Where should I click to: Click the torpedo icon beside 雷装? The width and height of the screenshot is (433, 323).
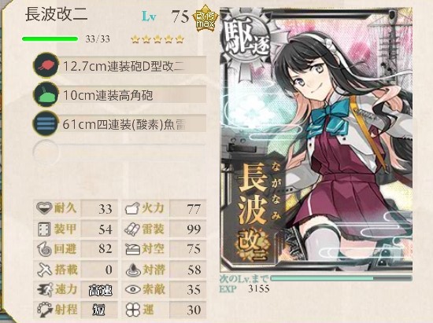coord(132,229)
